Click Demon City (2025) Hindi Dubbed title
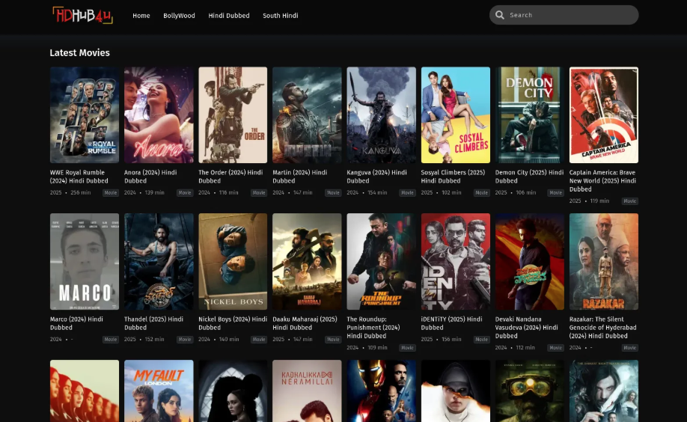This screenshot has width=687, height=422. coord(529,177)
